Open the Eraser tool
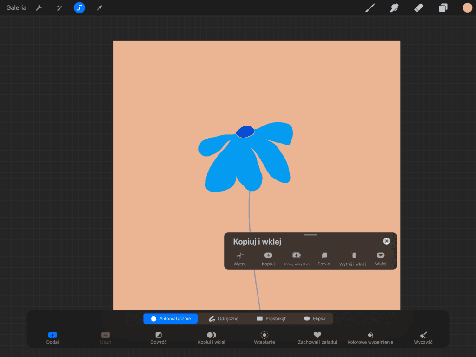This screenshot has width=476, height=357. click(x=418, y=7)
